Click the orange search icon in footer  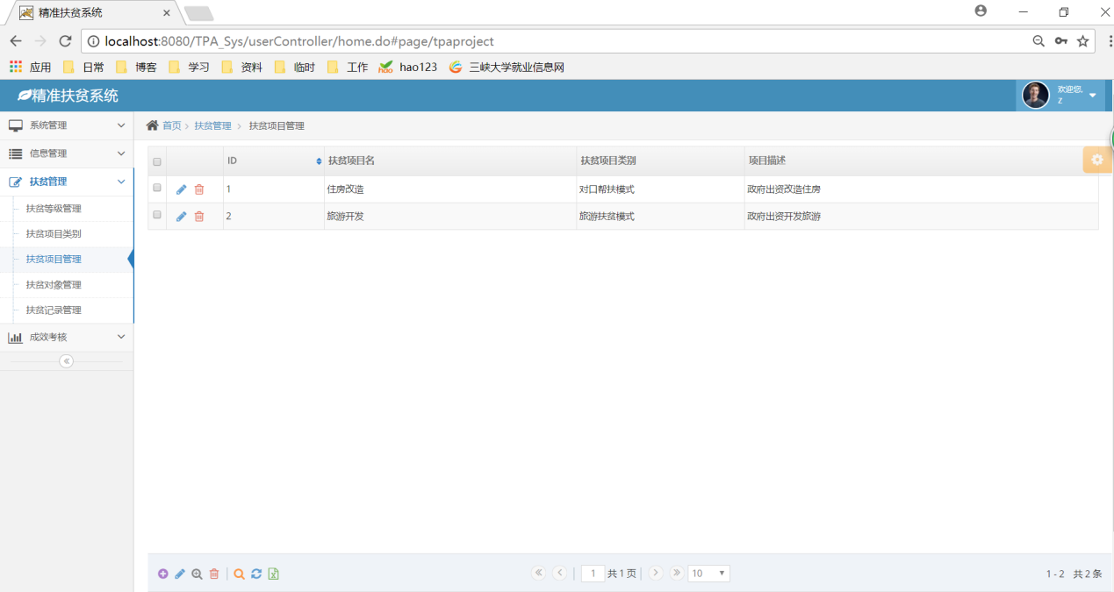tap(239, 574)
